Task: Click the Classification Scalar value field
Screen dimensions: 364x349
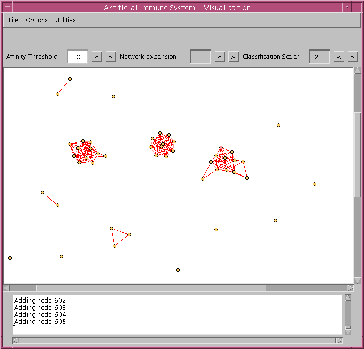Action: point(320,57)
